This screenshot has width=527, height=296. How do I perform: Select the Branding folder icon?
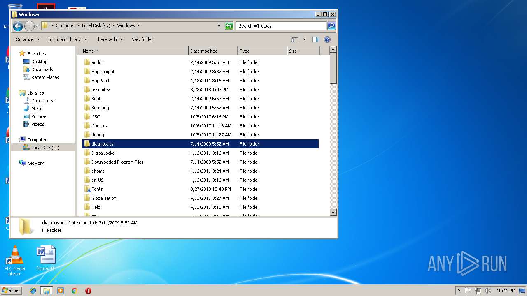click(87, 108)
